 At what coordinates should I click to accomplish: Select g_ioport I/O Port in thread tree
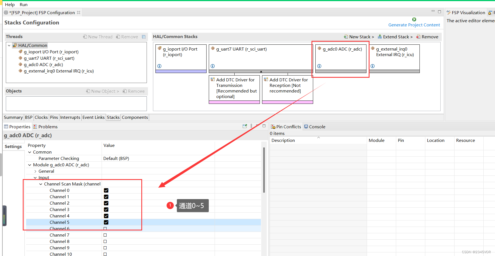click(x=49, y=52)
